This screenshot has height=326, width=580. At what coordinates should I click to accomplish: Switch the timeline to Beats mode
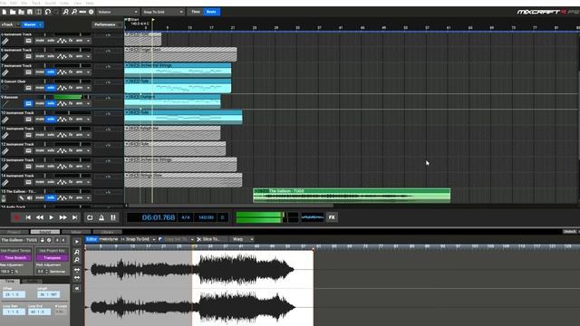click(211, 12)
